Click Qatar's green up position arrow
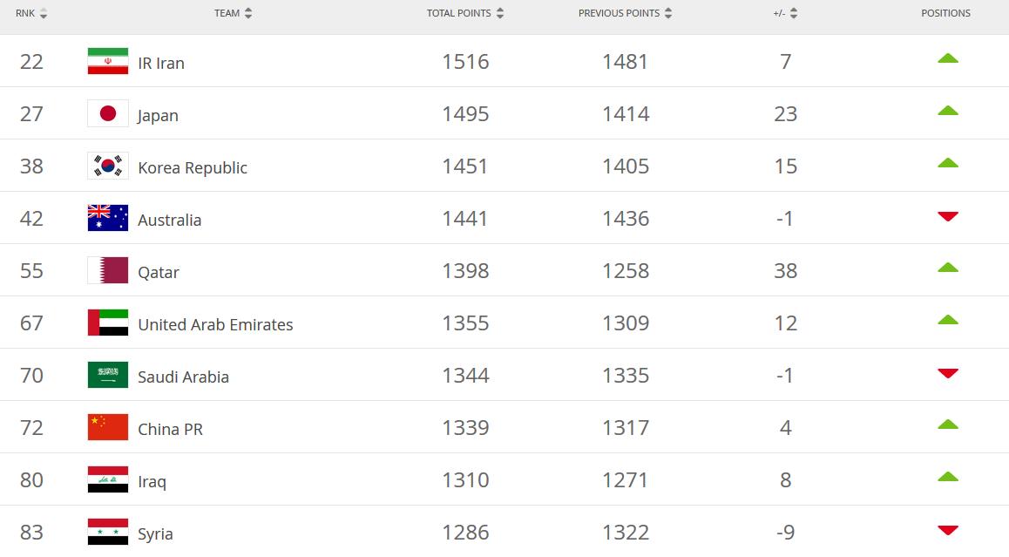 pyautogui.click(x=947, y=268)
